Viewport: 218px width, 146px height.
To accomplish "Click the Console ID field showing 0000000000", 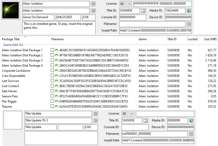I will point(133,17).
